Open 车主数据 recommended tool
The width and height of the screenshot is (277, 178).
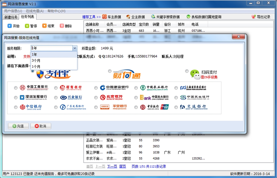pyautogui.click(x=112, y=17)
